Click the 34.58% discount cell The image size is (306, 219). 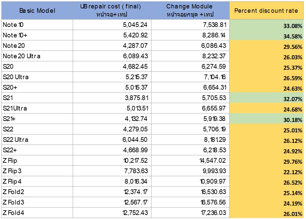pos(266,35)
